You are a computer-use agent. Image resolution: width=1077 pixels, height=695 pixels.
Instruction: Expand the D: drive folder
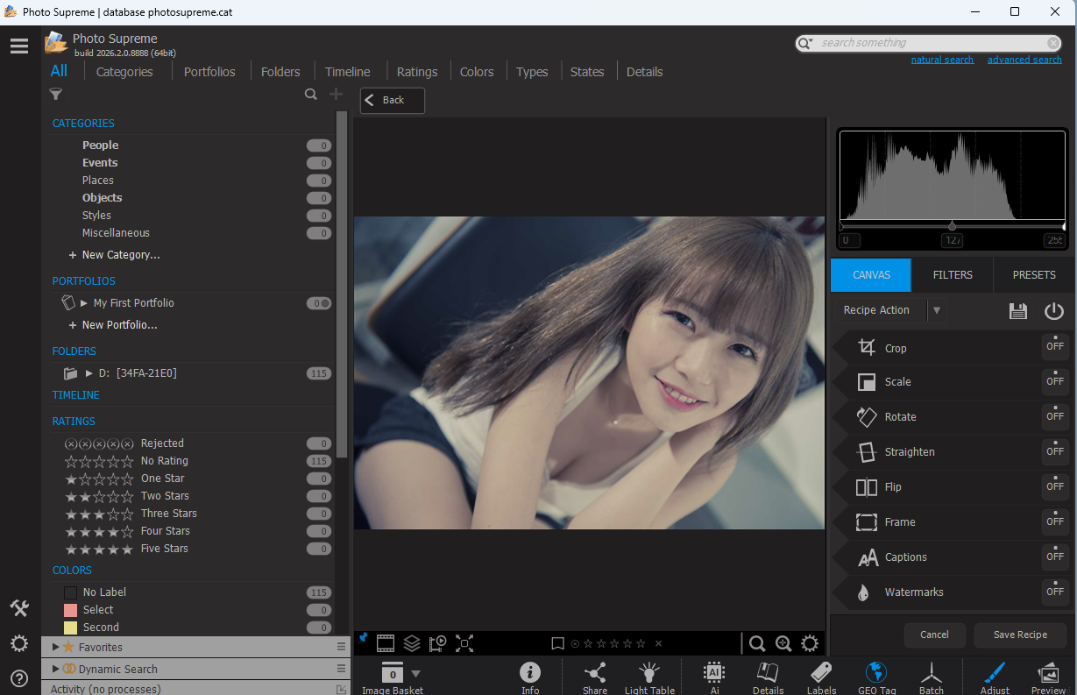coord(89,373)
